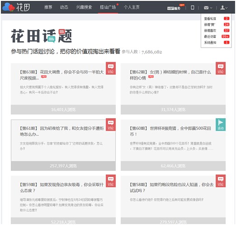
Task: Open the 兴趣搜索 tab
Action: (x=84, y=7)
